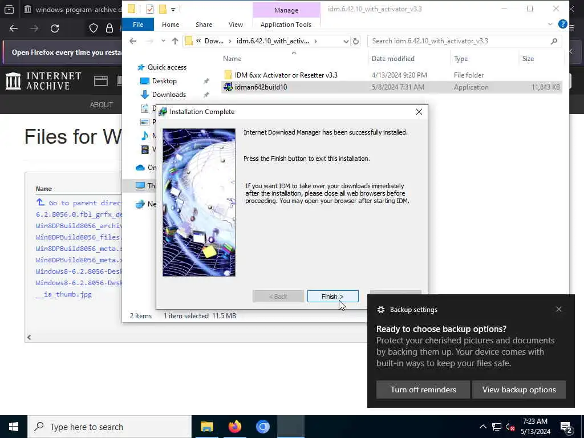Click the taskbar search box
The width and height of the screenshot is (584, 438).
pos(109,427)
